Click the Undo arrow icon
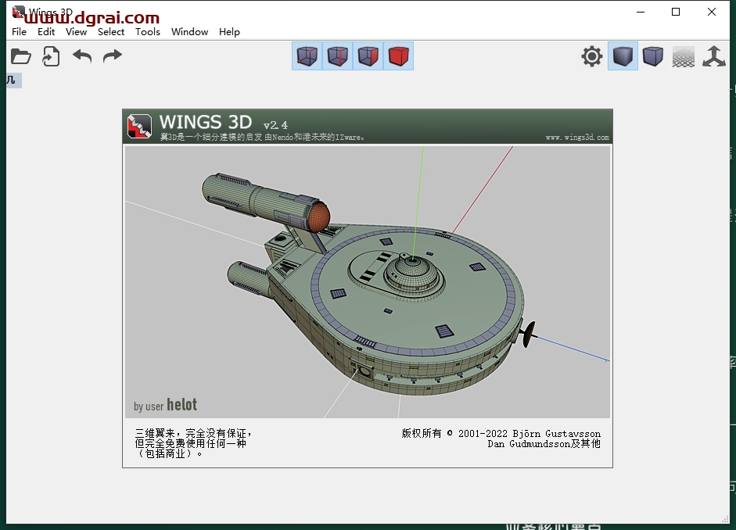 [x=82, y=56]
